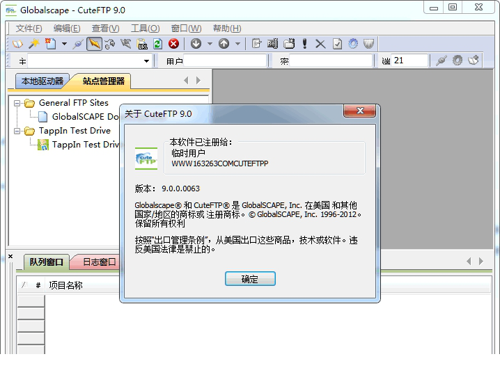Viewport: 500px width, 368px height.
Task: Click the red Stop icon
Action: [x=174, y=44]
